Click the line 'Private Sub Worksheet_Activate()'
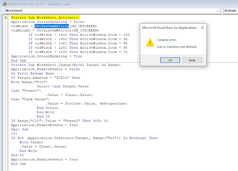Screen dimensions: 238x171 (x=45, y=18)
